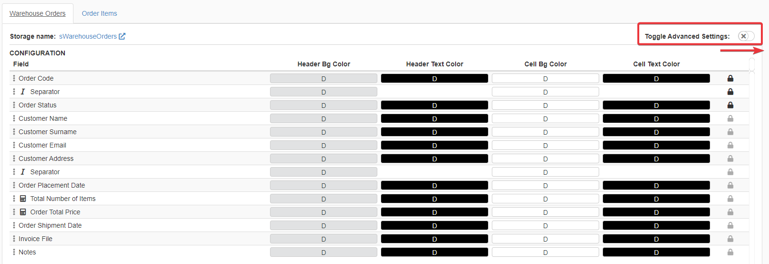Click the calculator icon for Total Number of Items
This screenshot has height=264, width=769.
[23, 199]
